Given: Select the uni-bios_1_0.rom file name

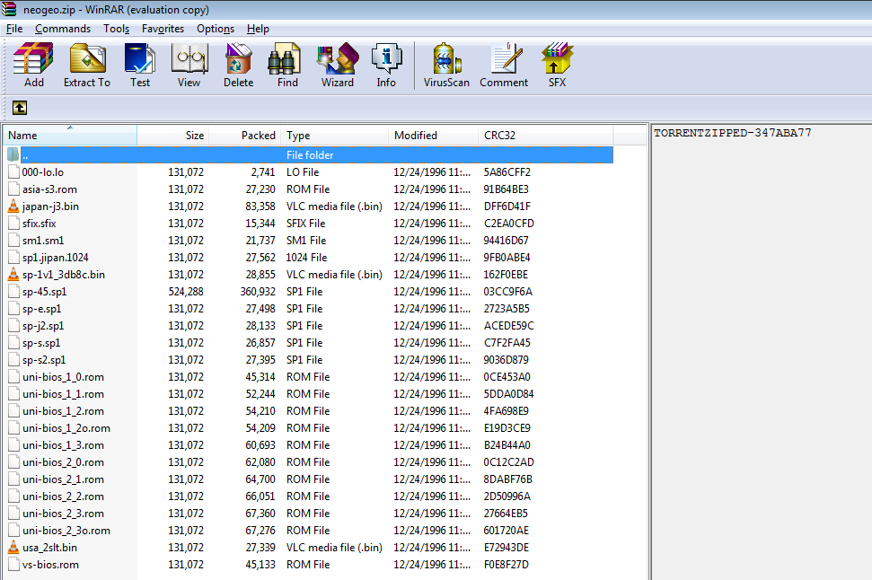Looking at the screenshot, I should click(x=63, y=377).
